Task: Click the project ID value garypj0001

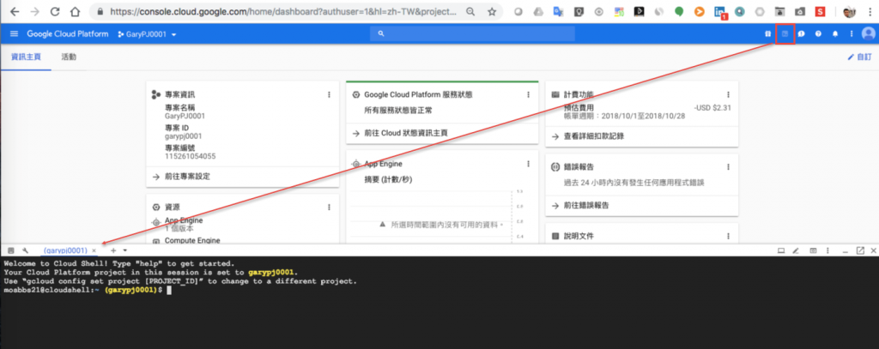Action: click(x=184, y=136)
